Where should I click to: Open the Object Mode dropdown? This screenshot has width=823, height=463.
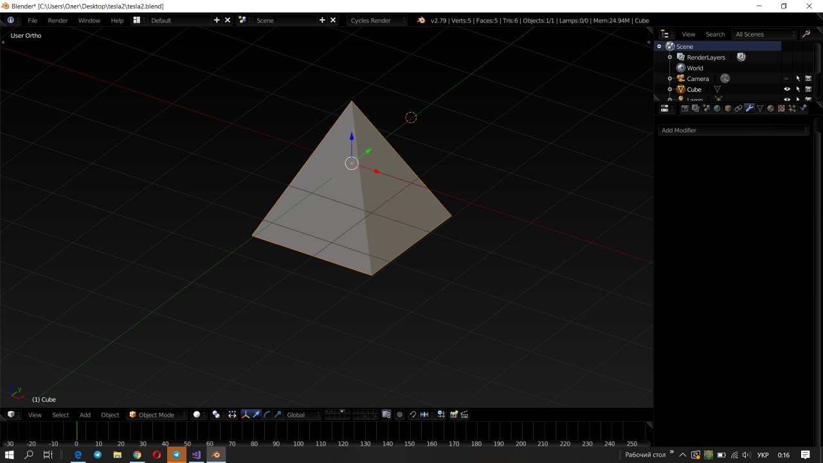click(x=157, y=415)
